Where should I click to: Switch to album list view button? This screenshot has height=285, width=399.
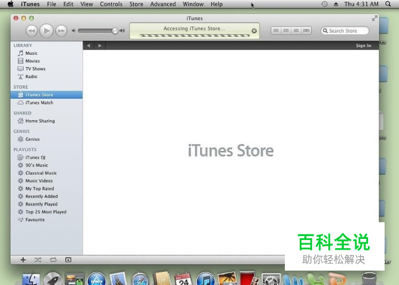coord(286,31)
